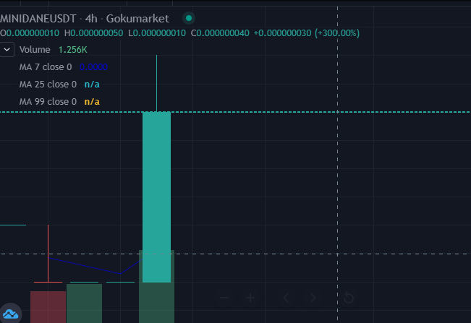Collapse the indicator legend chevron
This screenshot has width=471, height=323.
coord(7,49)
